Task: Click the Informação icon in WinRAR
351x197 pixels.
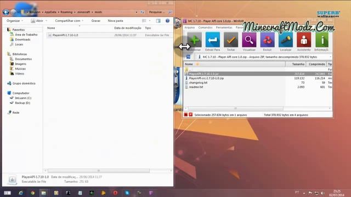Action: pyautogui.click(x=322, y=40)
